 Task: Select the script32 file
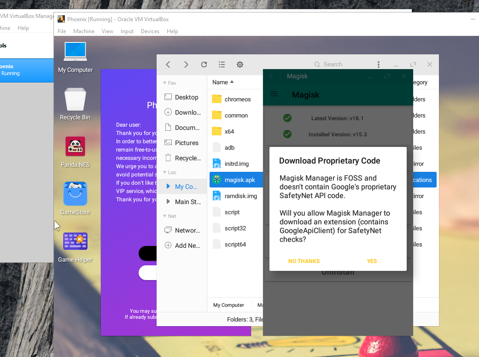pyautogui.click(x=236, y=228)
